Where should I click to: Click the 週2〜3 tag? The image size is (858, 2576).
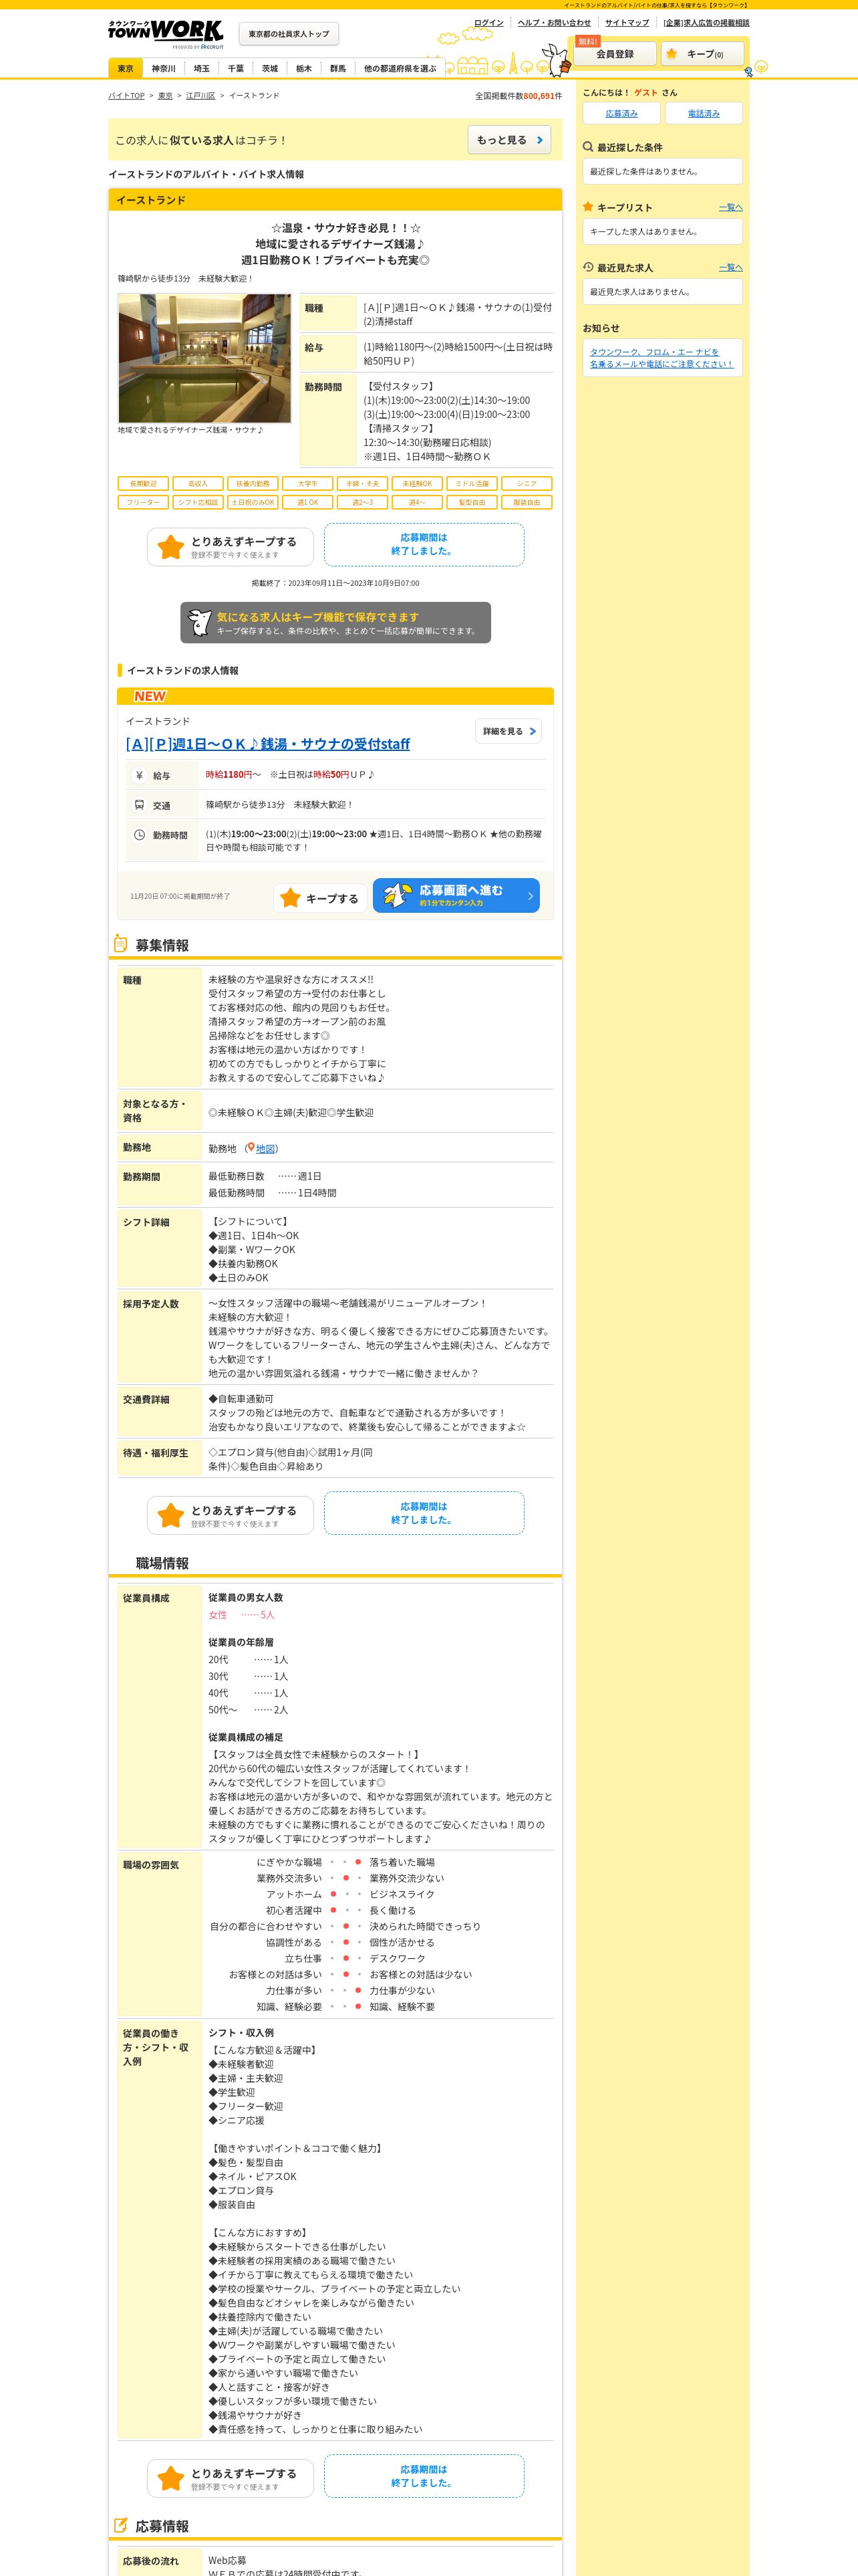point(362,502)
